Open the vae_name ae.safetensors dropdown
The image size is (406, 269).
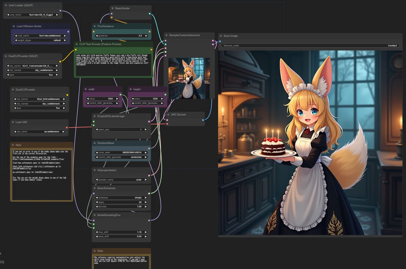(40, 131)
